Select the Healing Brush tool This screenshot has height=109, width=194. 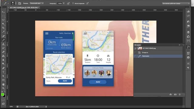pos(3,36)
